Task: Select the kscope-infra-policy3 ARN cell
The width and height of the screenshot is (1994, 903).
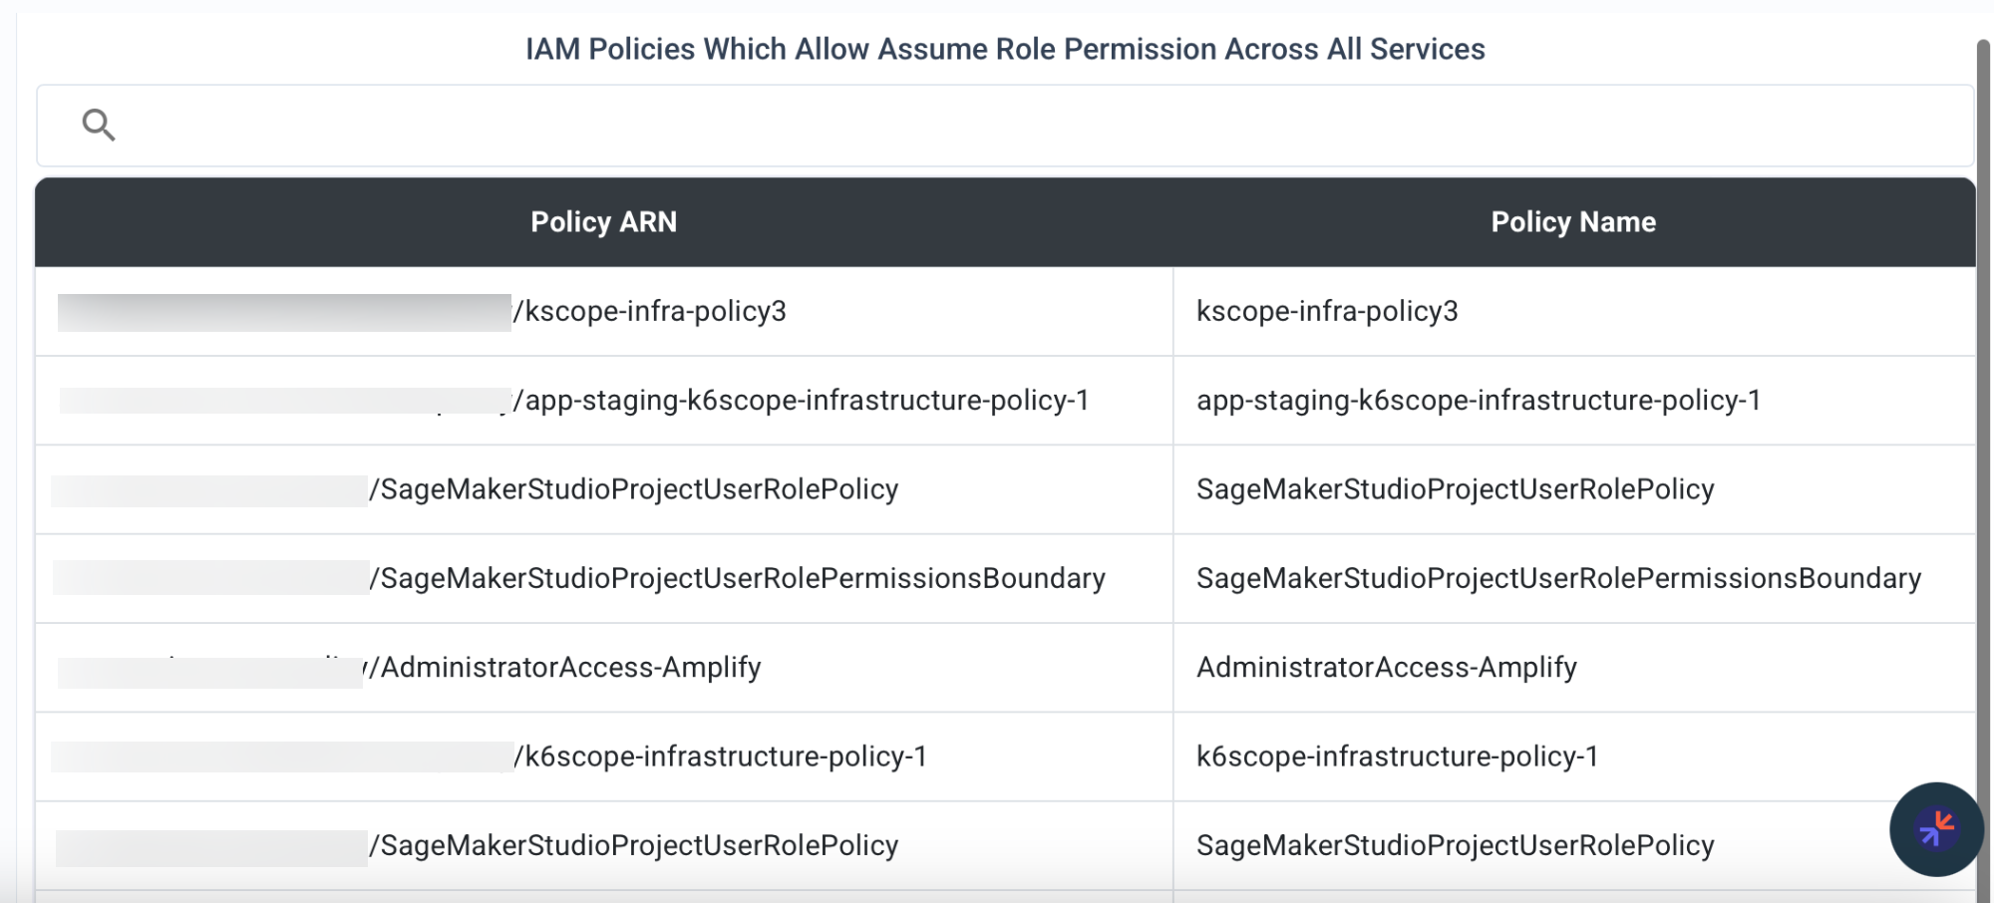Action: pos(604,311)
